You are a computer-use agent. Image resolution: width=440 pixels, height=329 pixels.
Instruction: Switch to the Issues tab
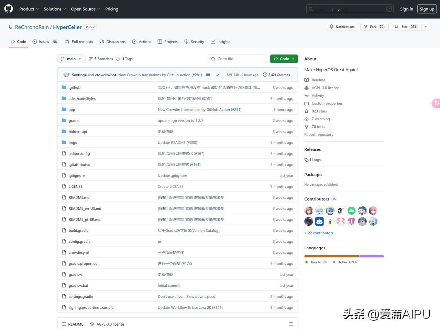click(x=45, y=42)
